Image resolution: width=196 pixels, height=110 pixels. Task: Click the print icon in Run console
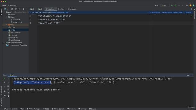tap(8, 93)
